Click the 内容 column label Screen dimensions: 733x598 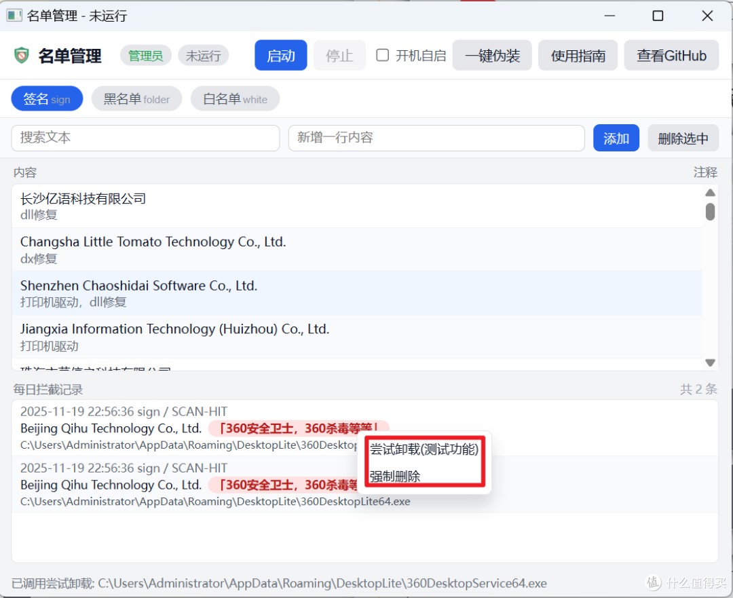pos(25,172)
